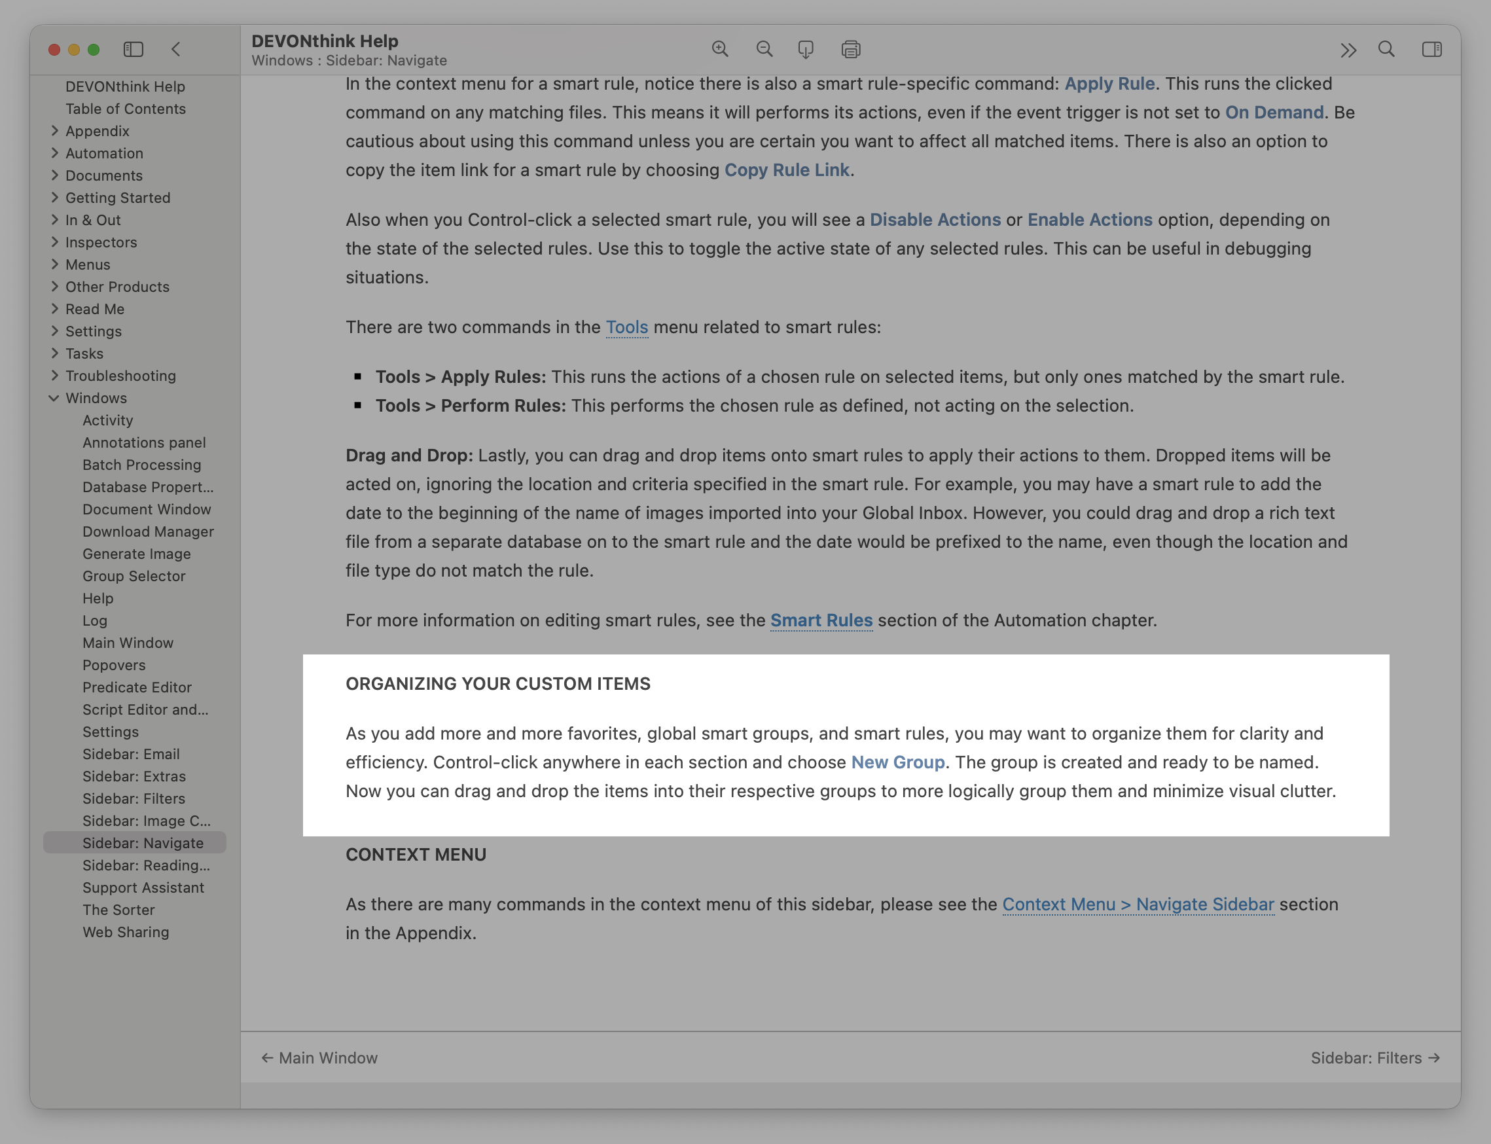The image size is (1491, 1144).
Task: Collapse the Windows section
Action: click(x=54, y=399)
